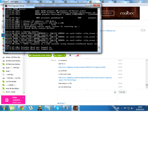Click the chat history scrollbar down arrow
148x148 pixels.
click(x=147, y=87)
